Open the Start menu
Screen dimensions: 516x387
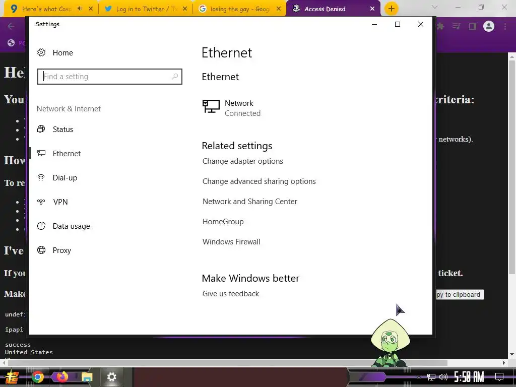[x=12, y=377]
